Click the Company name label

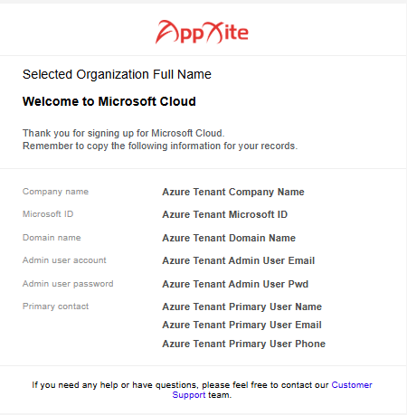[55, 192]
